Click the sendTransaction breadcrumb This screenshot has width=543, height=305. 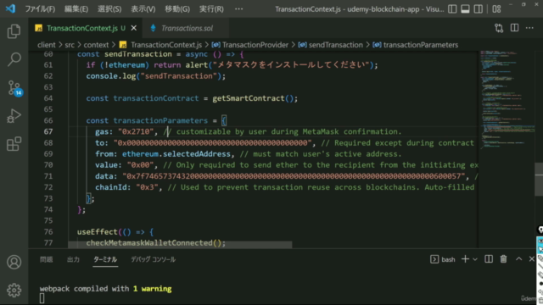336,45
